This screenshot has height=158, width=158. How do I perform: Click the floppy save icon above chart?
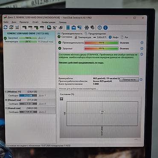pyautogui.click(x=61, y=99)
